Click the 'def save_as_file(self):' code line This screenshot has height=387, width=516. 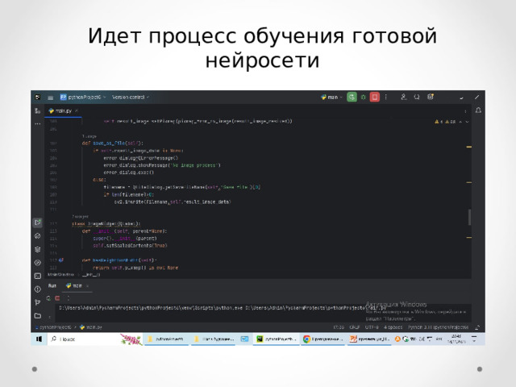[x=113, y=144]
